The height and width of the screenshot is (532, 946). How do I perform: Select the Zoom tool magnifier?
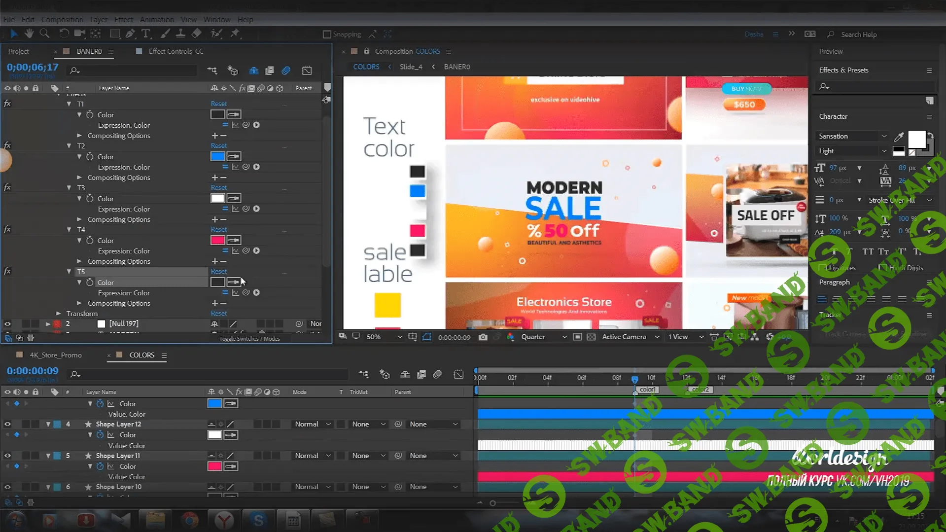point(44,34)
